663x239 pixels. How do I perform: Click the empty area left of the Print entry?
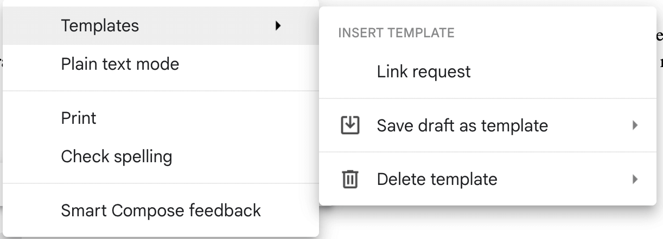pos(33,118)
